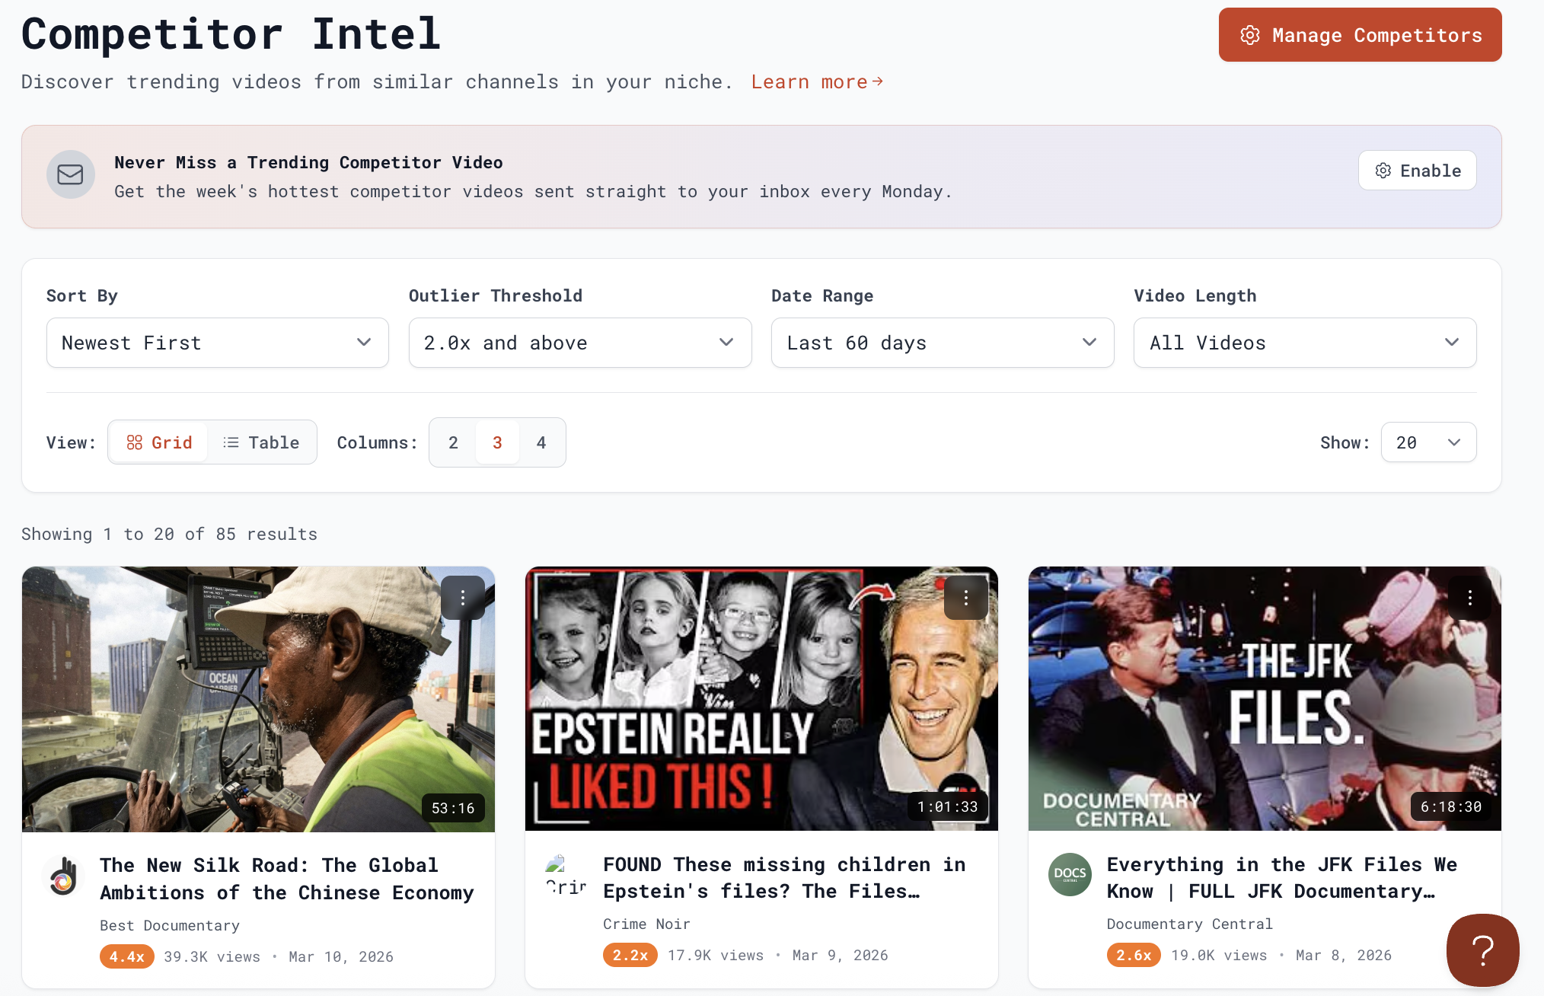The image size is (1544, 996).
Task: Open three-dot menu on Silk Road video
Action: [462, 598]
